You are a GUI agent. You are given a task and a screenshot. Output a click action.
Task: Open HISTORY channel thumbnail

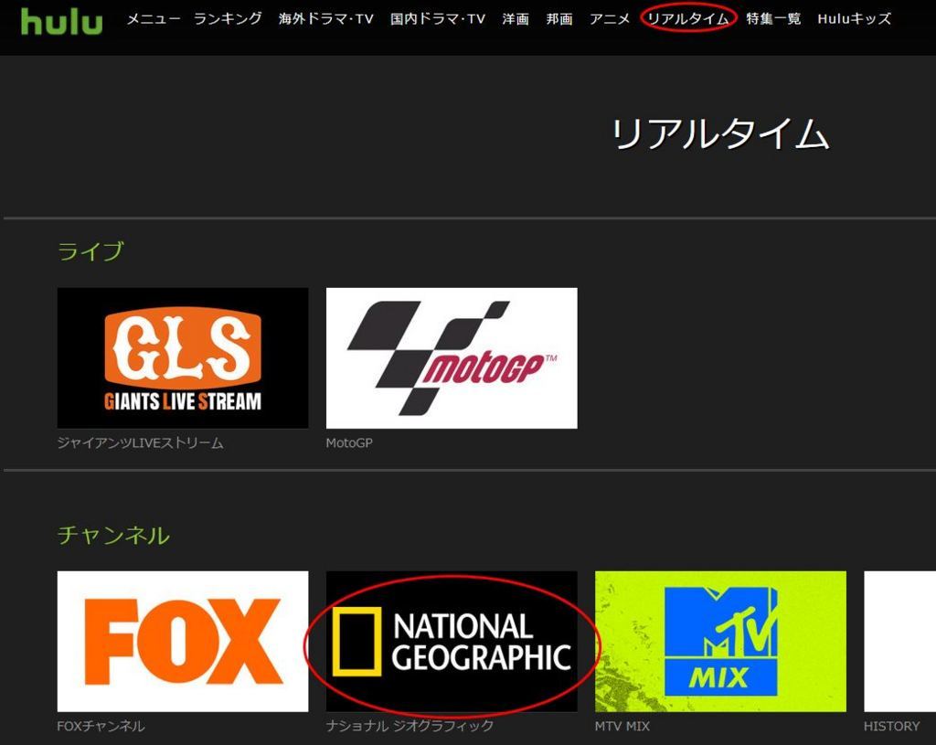point(899,641)
